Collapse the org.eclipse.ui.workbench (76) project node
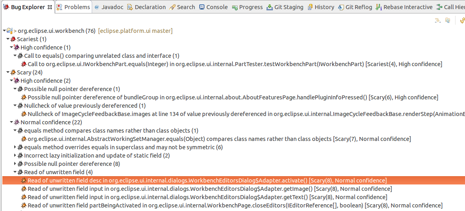Screen dimensions: 465x211 coord(4,30)
